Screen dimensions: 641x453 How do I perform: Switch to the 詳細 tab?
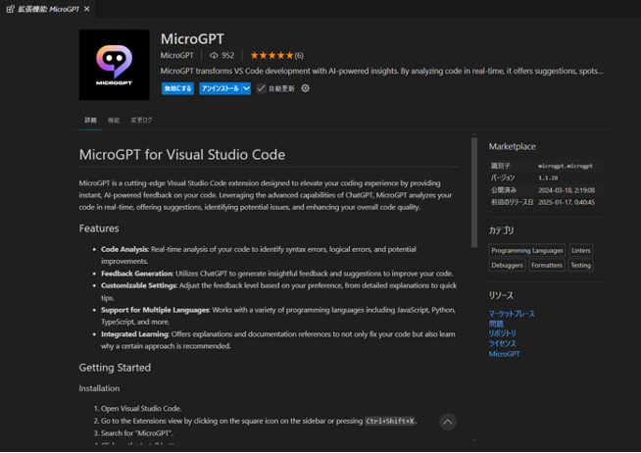90,121
